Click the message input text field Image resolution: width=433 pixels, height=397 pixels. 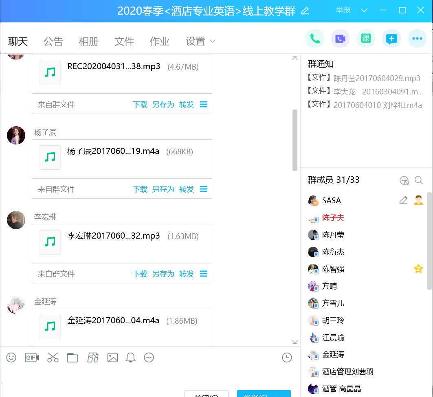[147, 375]
